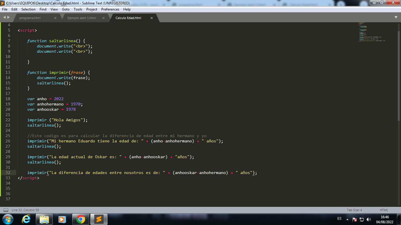Open the media player taskbar icon
Screen dimensions: 401x225
coord(62,219)
